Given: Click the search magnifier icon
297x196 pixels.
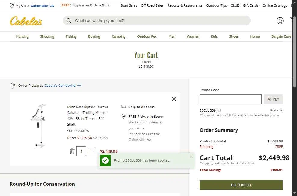Looking at the screenshot, I should pos(69,20).
